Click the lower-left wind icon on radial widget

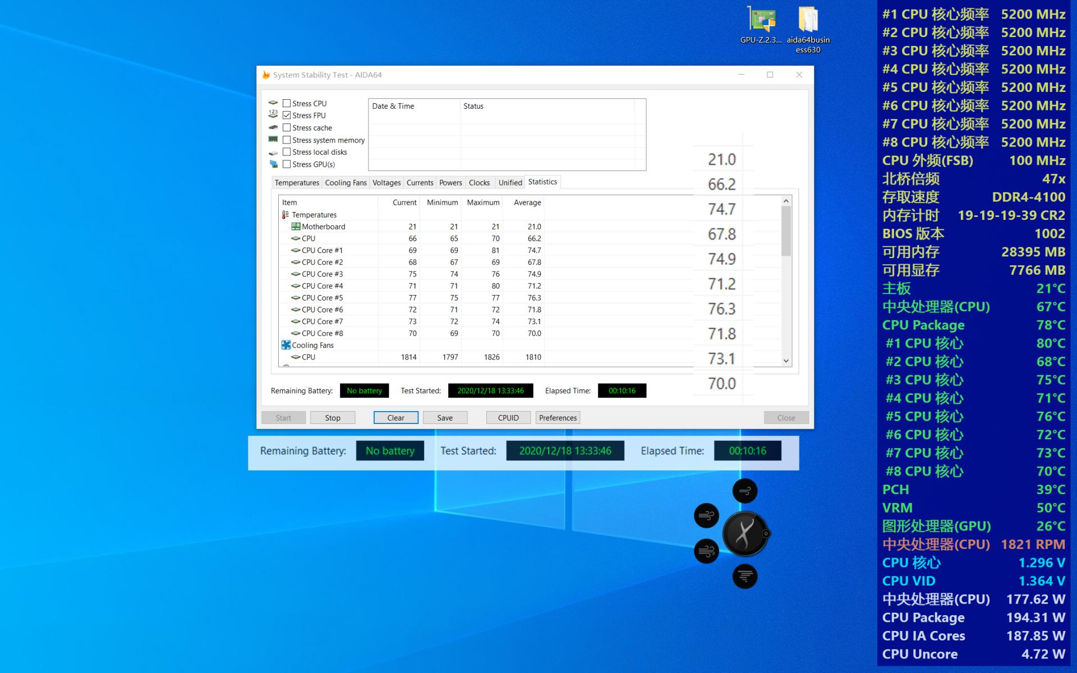[706, 551]
